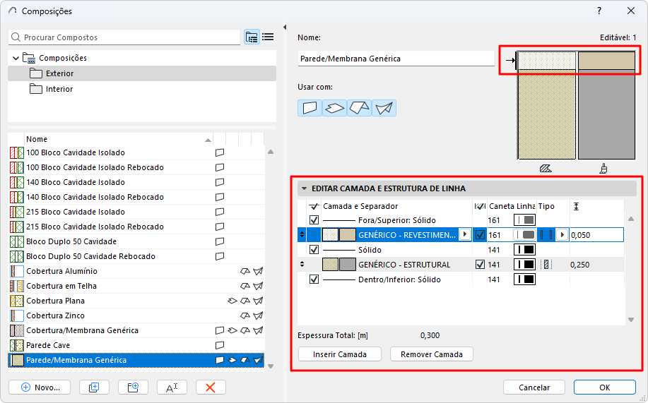Image resolution: width=648 pixels, height=403 pixels.
Task: Focus the Procurar Compostos search field
Action: click(124, 37)
